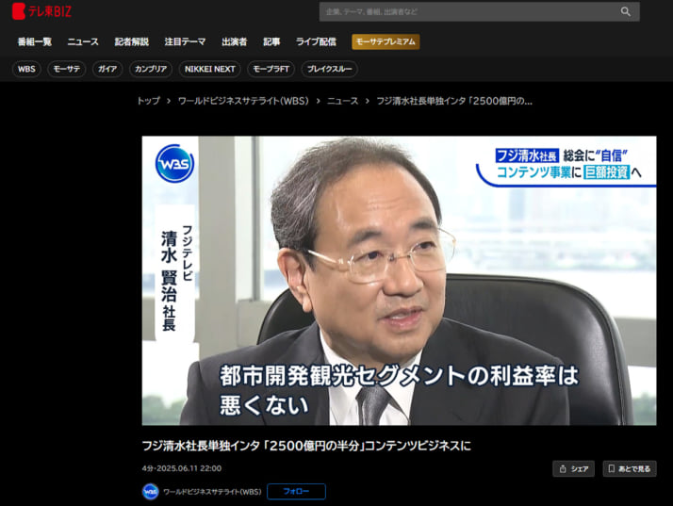Go to ライブ配信
Screen dimensions: 673x506
coord(316,41)
